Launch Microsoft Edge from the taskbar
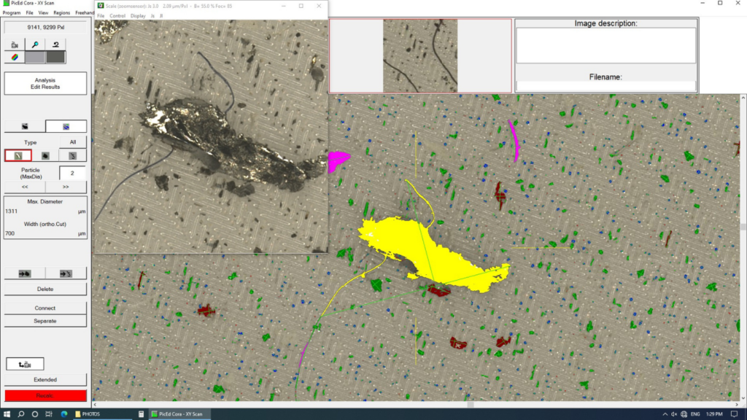Viewport: 747px width, 420px height. tap(64, 414)
